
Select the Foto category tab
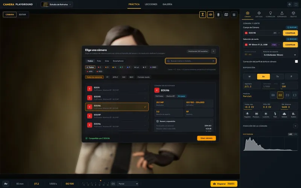pos(99,61)
